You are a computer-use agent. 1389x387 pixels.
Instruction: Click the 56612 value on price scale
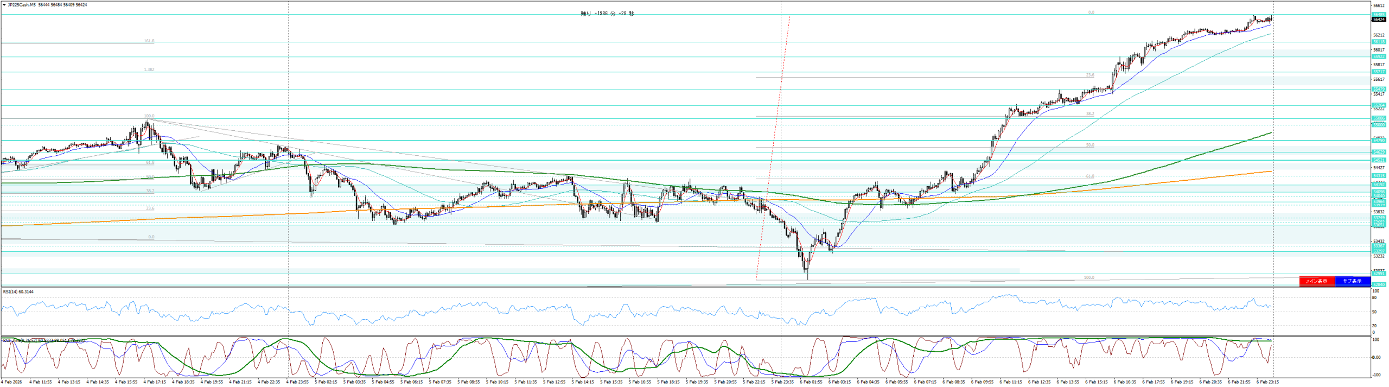[x=1379, y=5]
